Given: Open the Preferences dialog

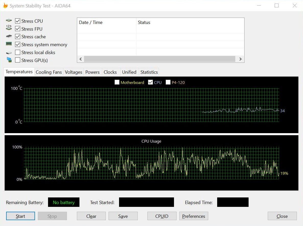Looking at the screenshot, I should click(x=194, y=216).
